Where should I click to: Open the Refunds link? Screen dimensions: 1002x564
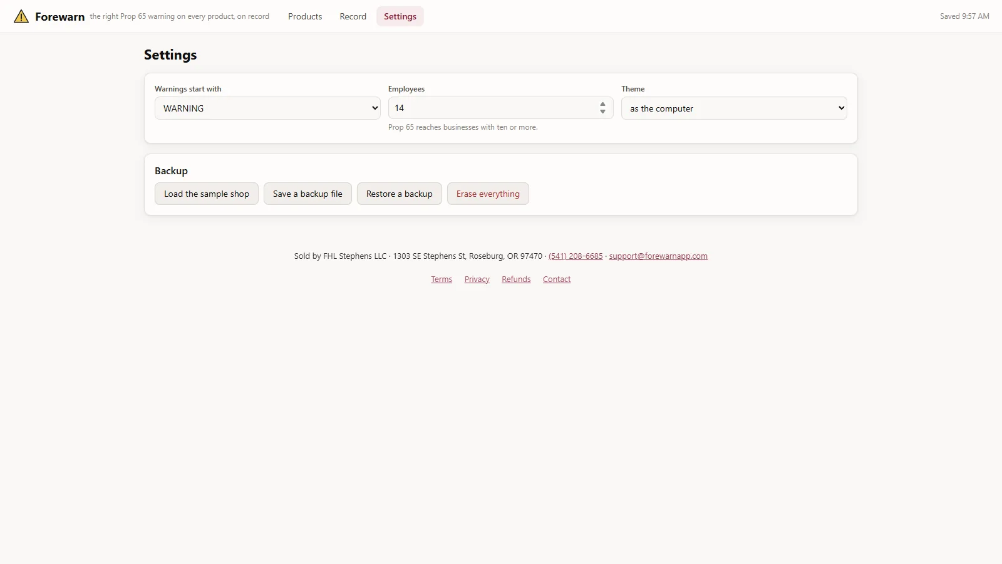516,279
